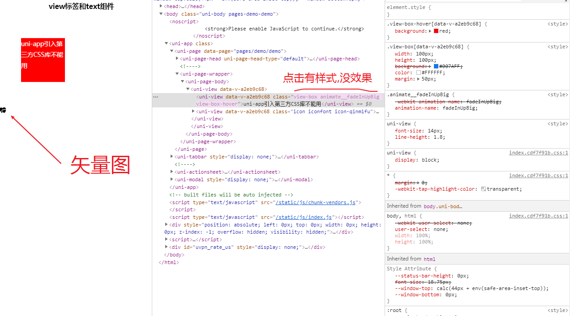The width and height of the screenshot is (570, 316).
Task: Open the red background color swatch
Action: click(x=436, y=31)
